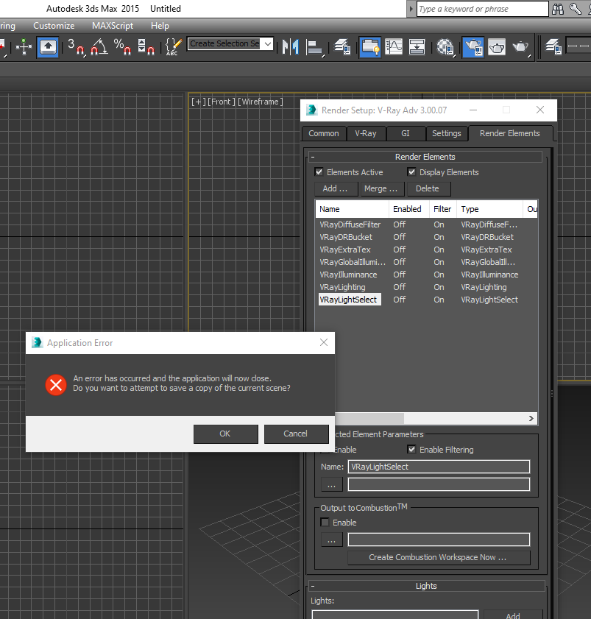Viewport: 591px width, 619px height.
Task: Click Create Combustion Workspace Now button
Action: pyautogui.click(x=438, y=557)
